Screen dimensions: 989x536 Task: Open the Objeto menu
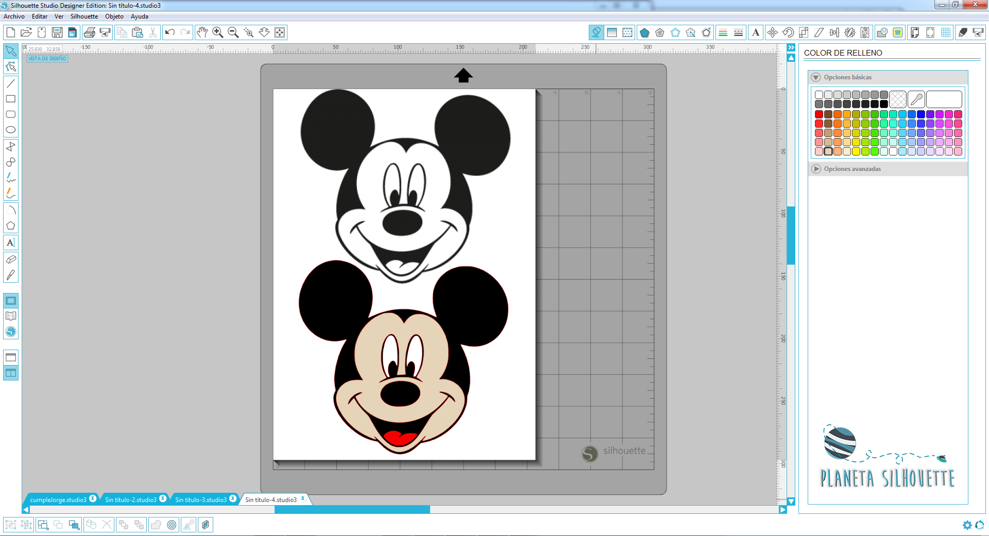click(x=114, y=16)
